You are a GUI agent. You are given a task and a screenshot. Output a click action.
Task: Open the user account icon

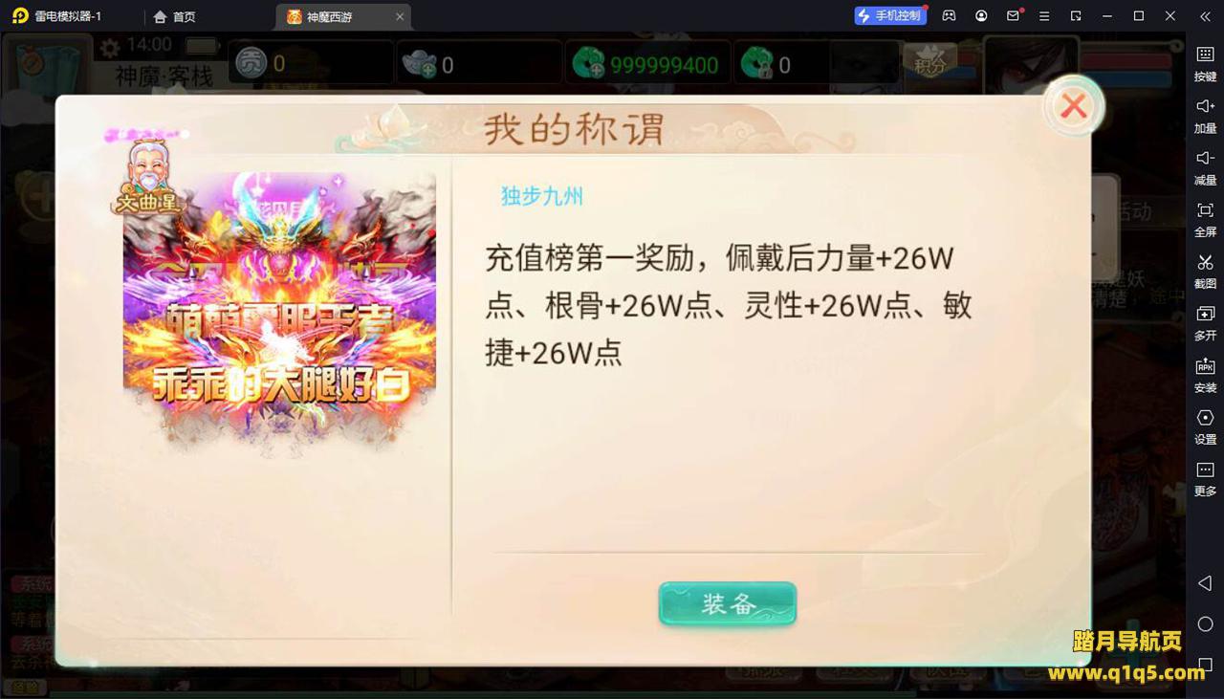click(981, 16)
